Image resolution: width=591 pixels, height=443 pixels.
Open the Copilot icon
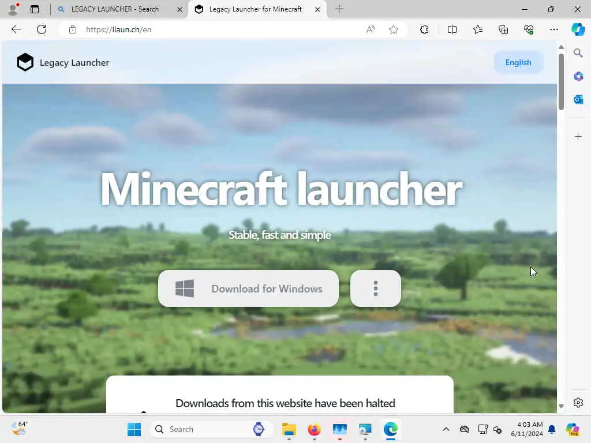(578, 29)
